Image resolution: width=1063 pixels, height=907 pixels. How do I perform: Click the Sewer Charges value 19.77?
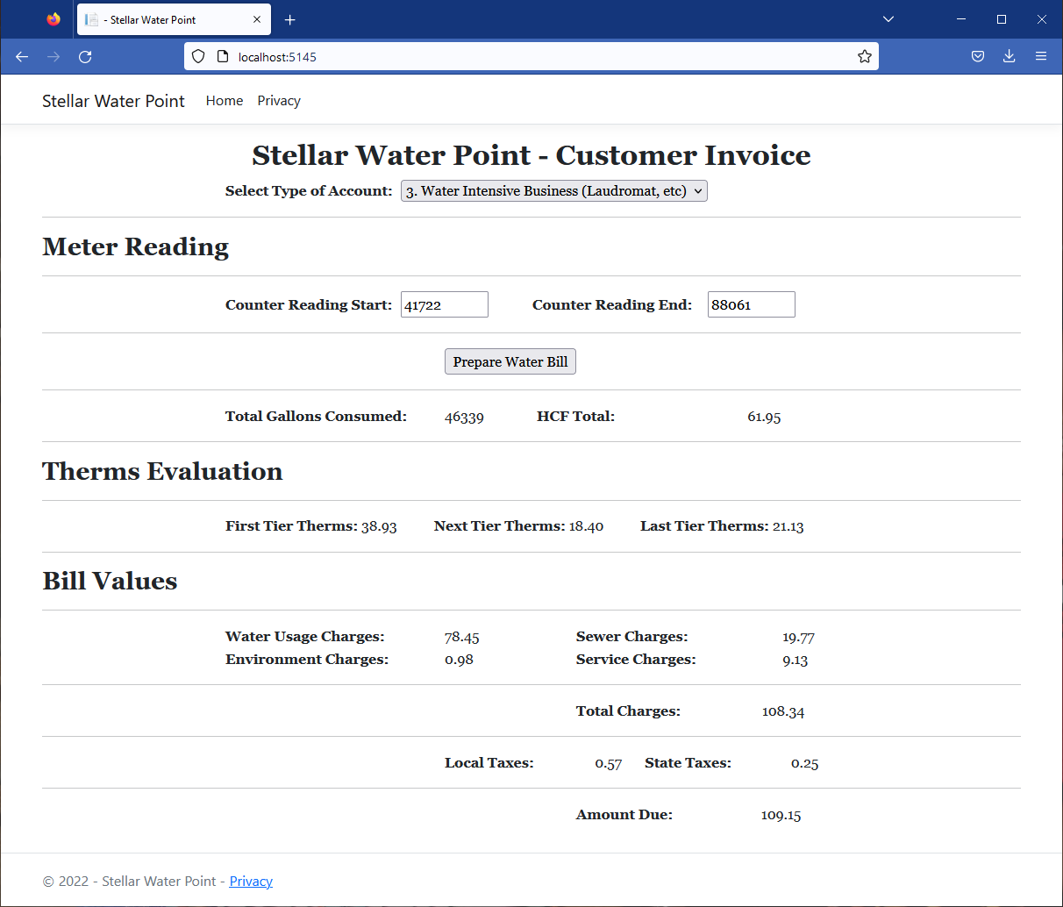coord(799,637)
